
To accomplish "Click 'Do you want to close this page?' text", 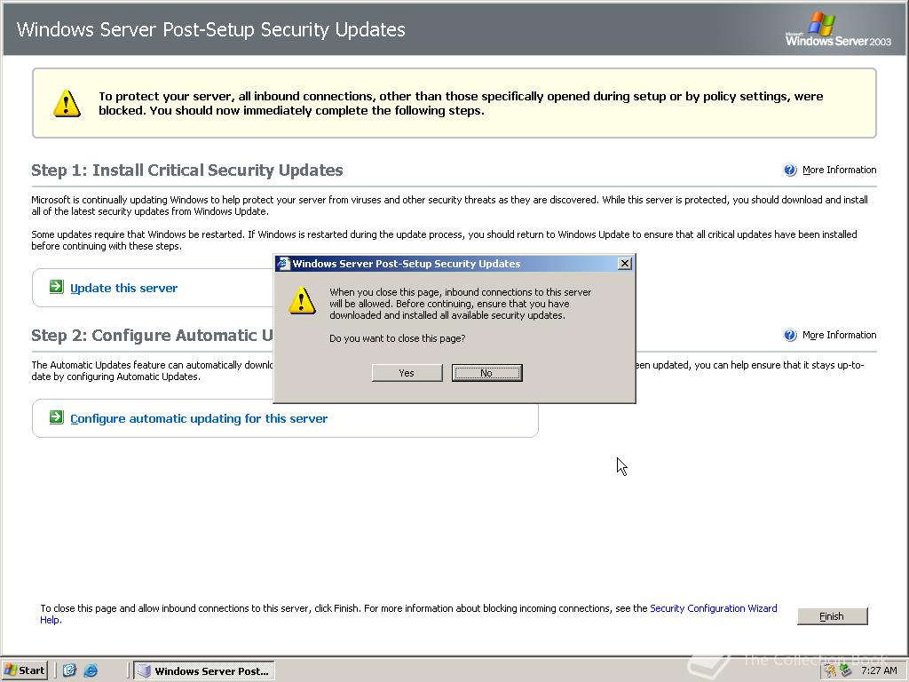I will click(397, 338).
